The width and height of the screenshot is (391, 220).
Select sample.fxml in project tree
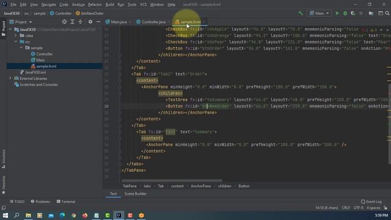point(46,66)
